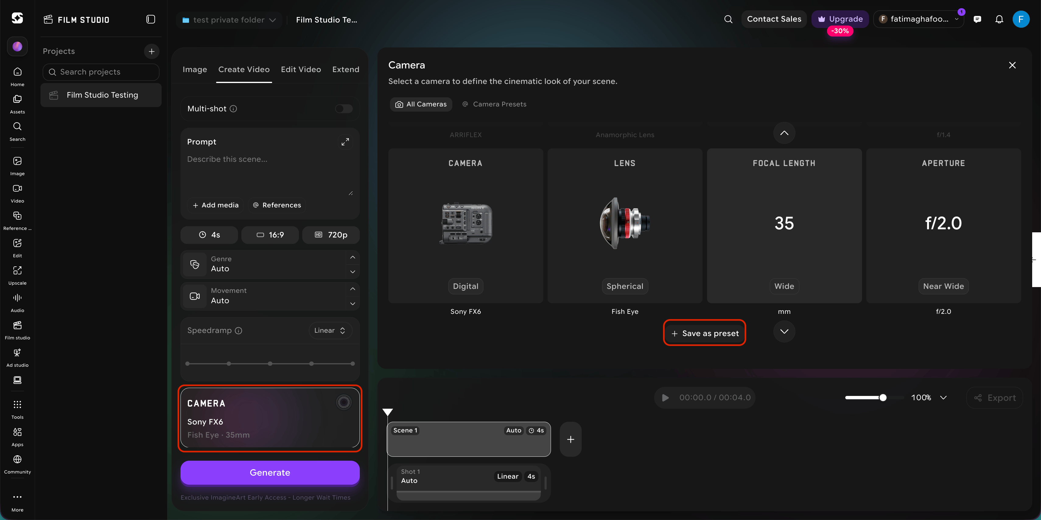Click the Export button
Viewport: 1041px width, 520px height.
click(x=994, y=398)
